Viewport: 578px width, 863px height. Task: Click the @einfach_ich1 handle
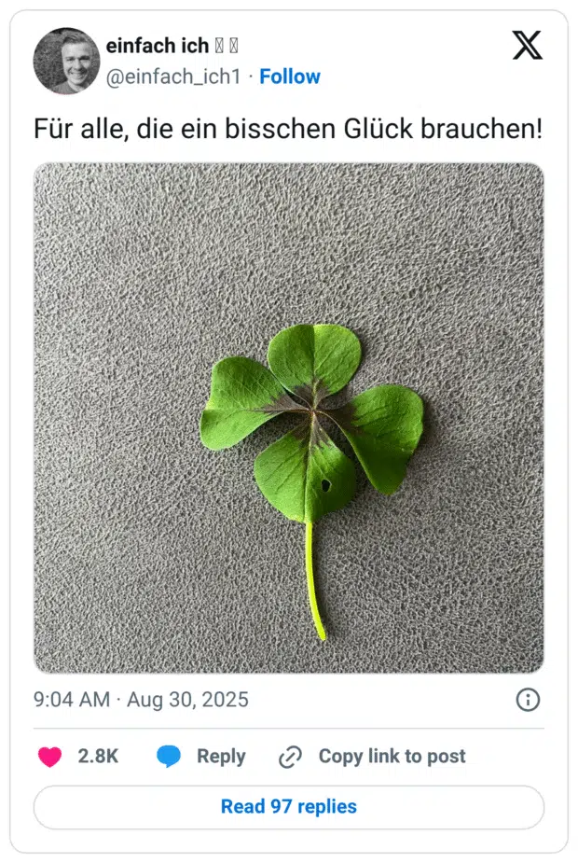(173, 77)
